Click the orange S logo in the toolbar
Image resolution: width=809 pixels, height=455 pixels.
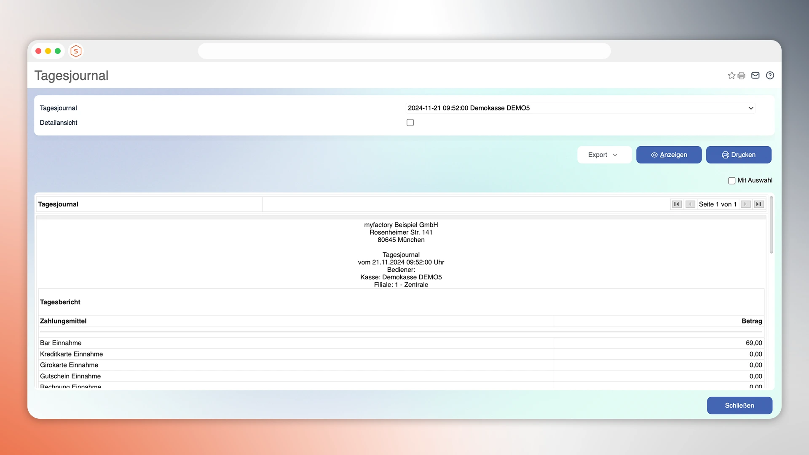tap(76, 51)
